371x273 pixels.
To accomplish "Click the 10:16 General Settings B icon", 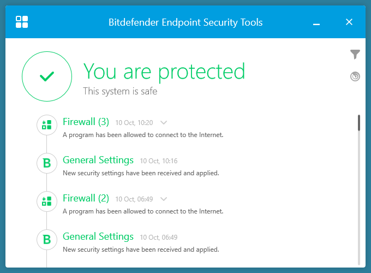I will [x=47, y=163].
